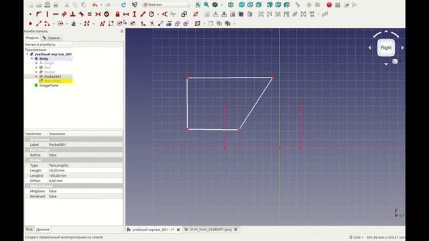The height and width of the screenshot is (241, 429).
Task: Apply the perpendicular constraint
Action: click(72, 14)
